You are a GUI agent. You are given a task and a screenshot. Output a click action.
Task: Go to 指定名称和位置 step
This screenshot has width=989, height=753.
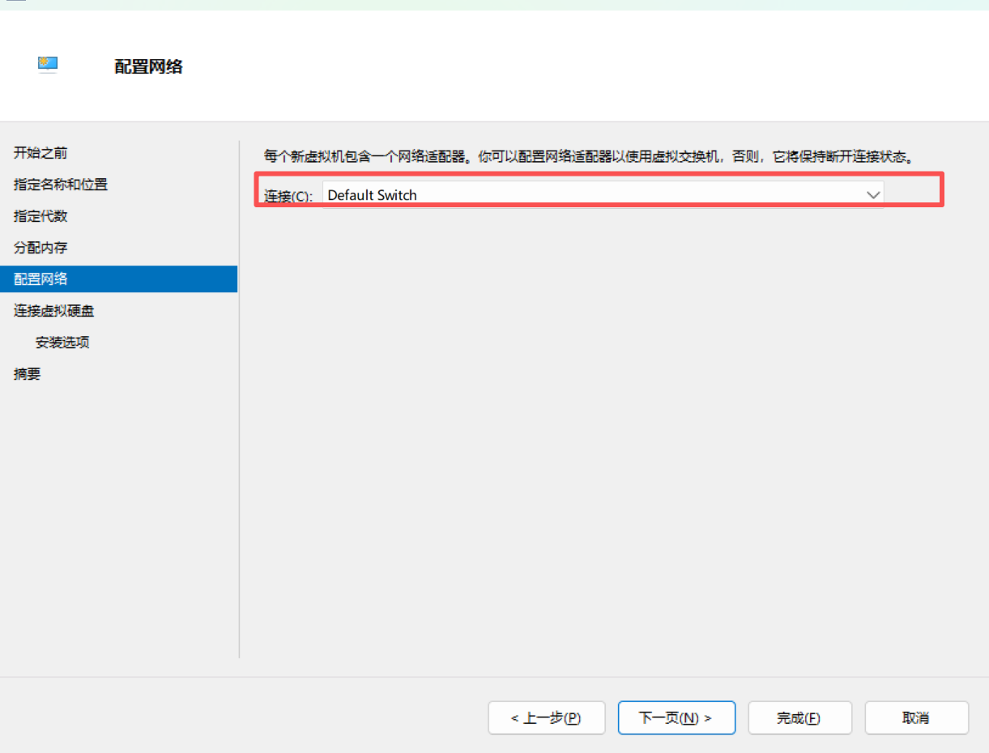point(61,185)
